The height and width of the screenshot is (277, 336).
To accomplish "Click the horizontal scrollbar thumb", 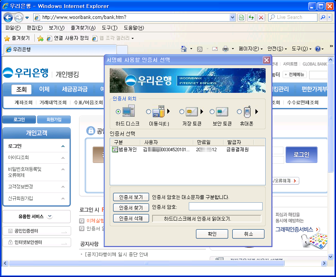I will click(x=146, y=263).
